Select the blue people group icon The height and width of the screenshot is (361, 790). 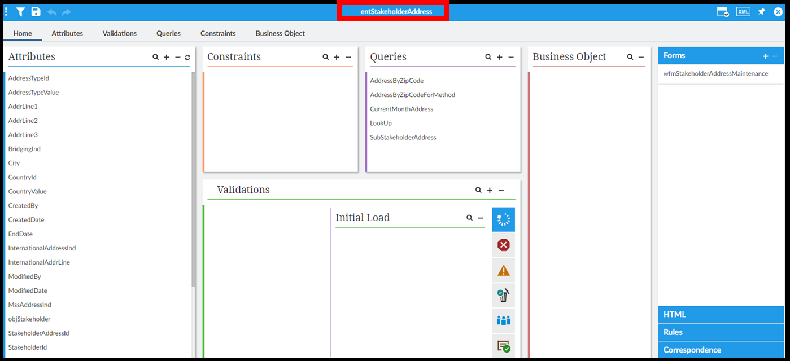[504, 320]
